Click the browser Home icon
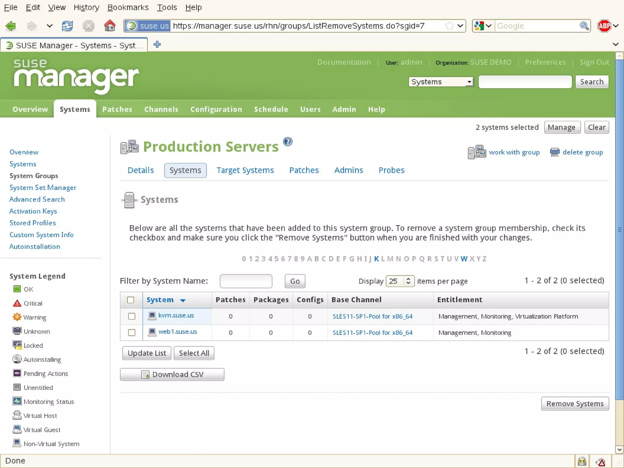The width and height of the screenshot is (624, 468). [110, 26]
